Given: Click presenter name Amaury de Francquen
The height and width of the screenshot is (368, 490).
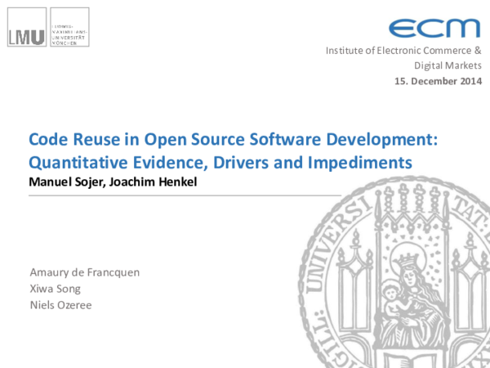Looking at the screenshot, I should point(84,272).
